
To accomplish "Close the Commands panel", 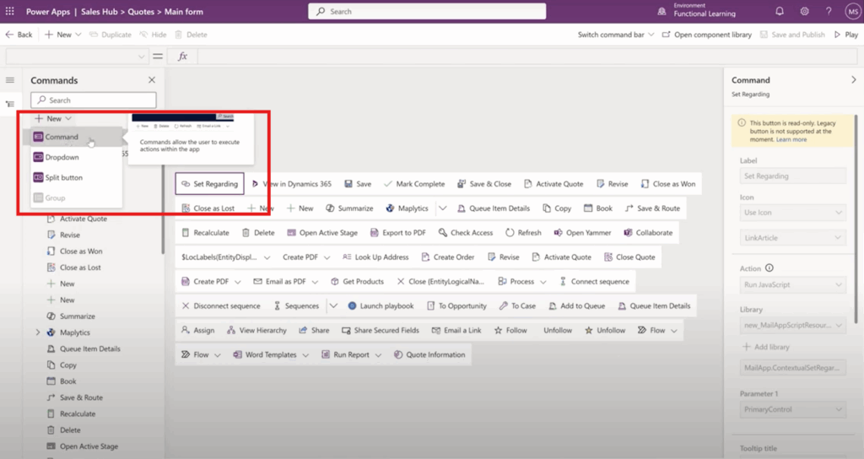I will 152,80.
